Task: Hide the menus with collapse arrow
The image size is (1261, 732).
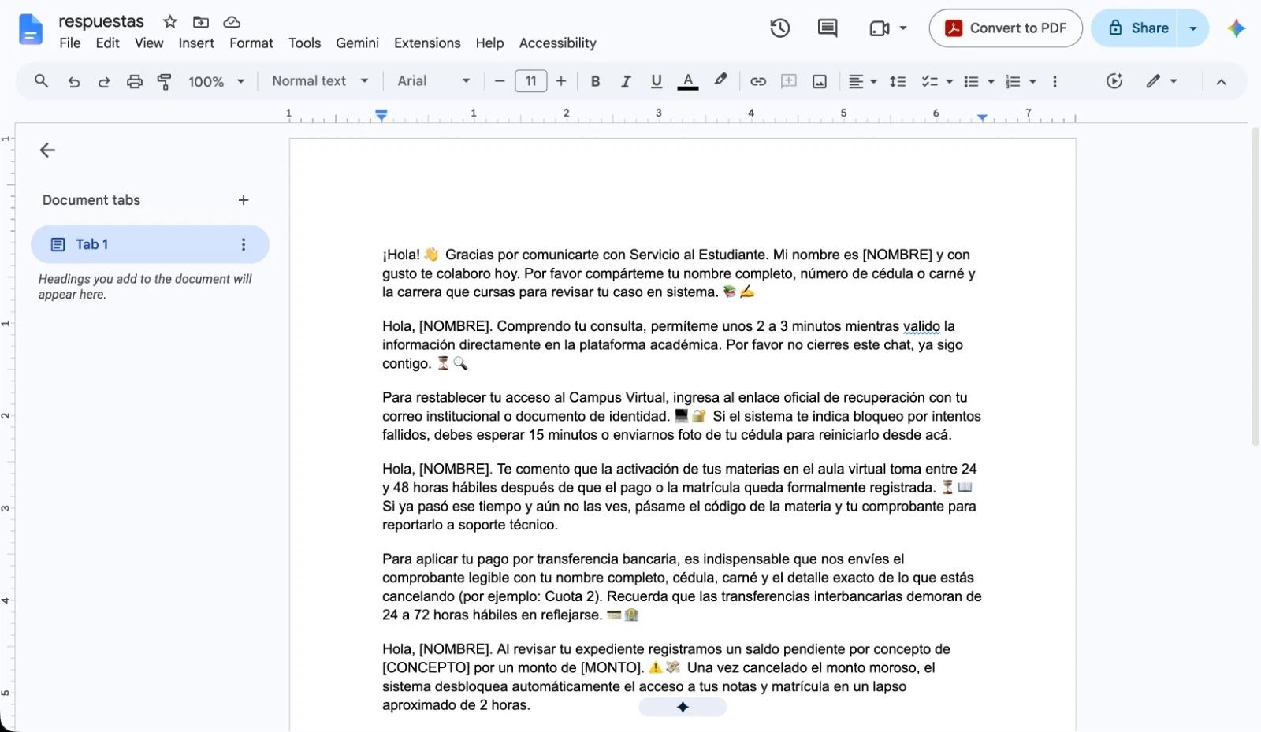Action: tap(1221, 81)
